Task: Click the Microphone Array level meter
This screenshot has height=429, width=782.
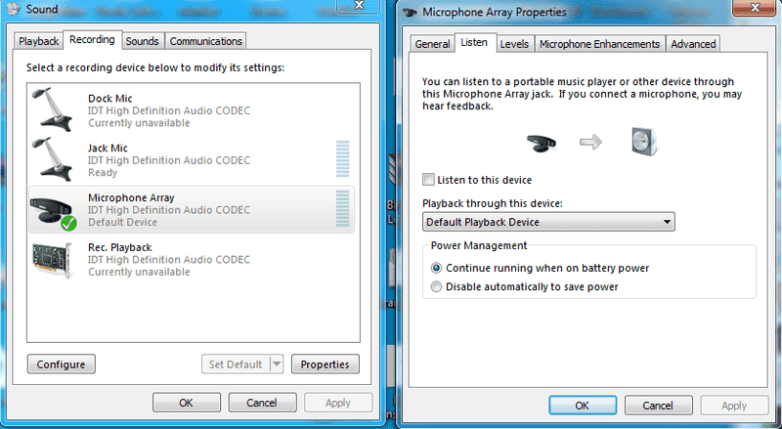Action: click(342, 208)
